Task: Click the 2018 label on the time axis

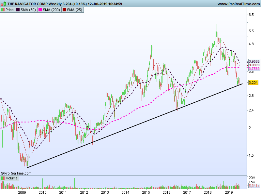Action: (x=208, y=192)
